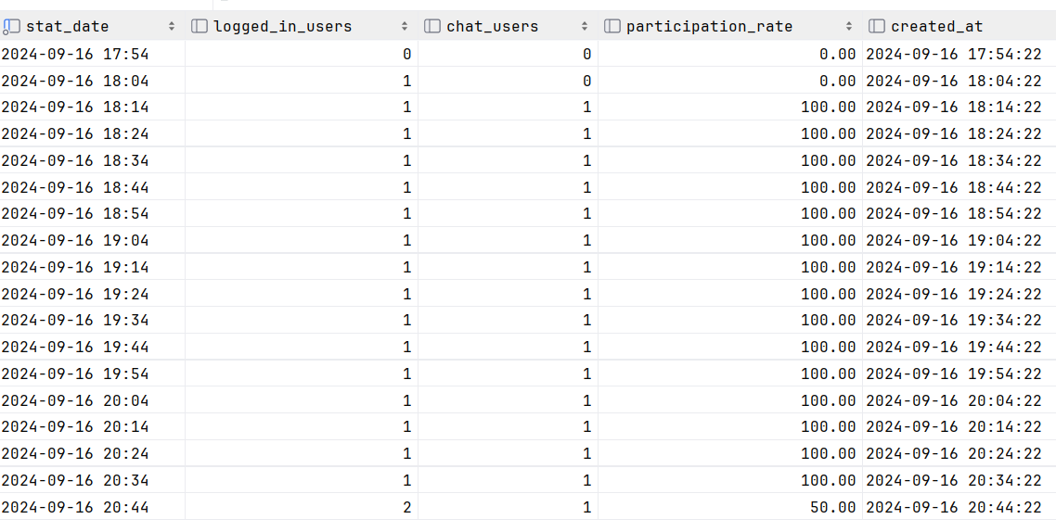Click the chat_users column icon

(431, 27)
